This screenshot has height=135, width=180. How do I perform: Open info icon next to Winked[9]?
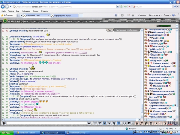pyautogui.click(x=162, y=58)
